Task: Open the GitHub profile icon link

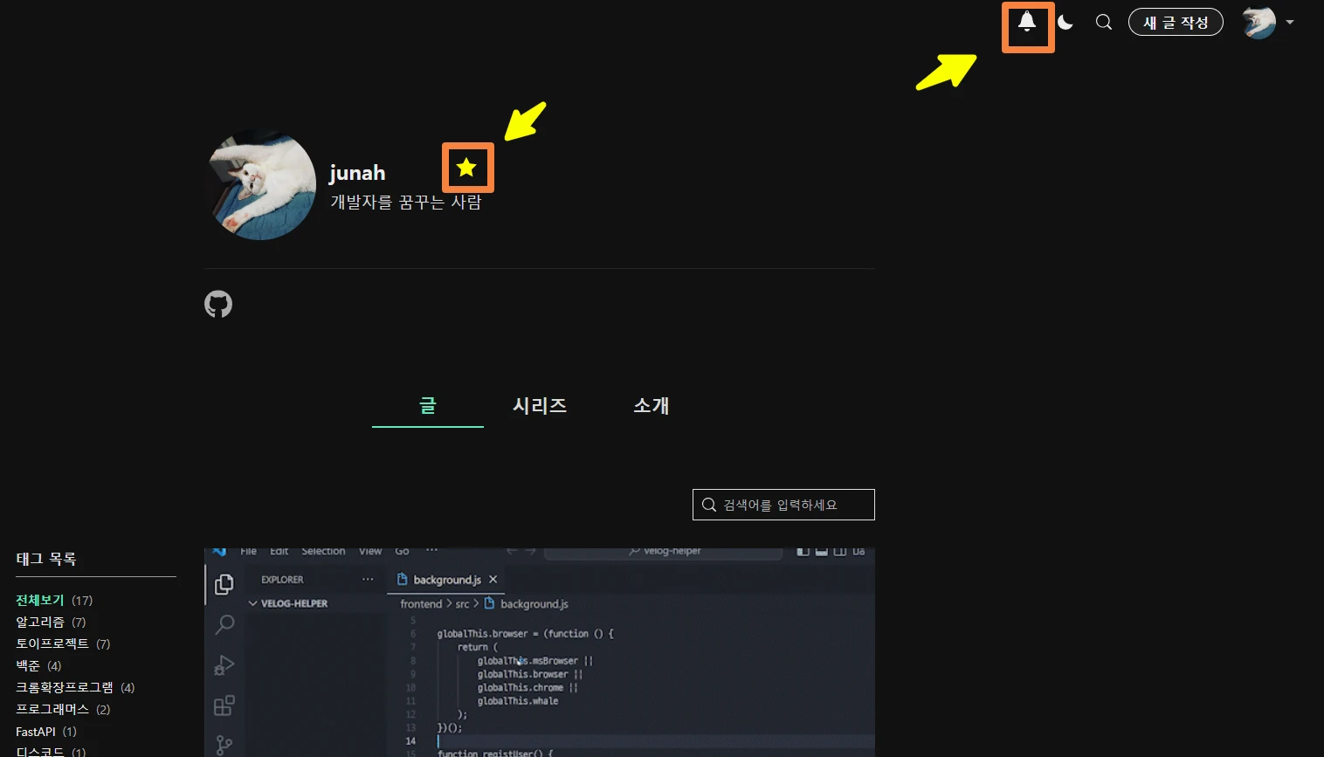Action: pos(218,304)
